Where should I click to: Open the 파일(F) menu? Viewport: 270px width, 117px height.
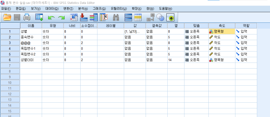6,9
